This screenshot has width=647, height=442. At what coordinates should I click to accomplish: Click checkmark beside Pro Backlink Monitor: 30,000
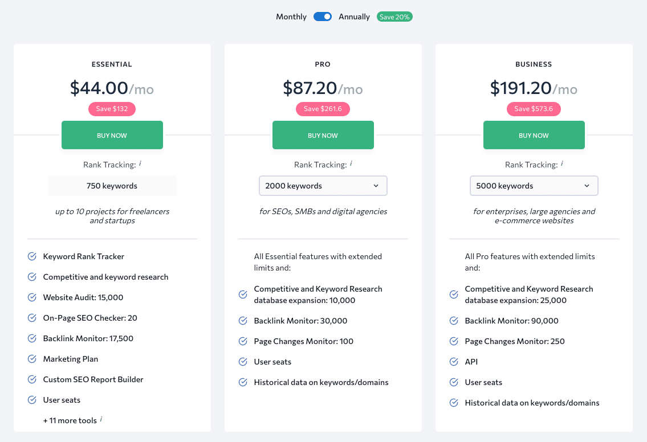(x=243, y=321)
